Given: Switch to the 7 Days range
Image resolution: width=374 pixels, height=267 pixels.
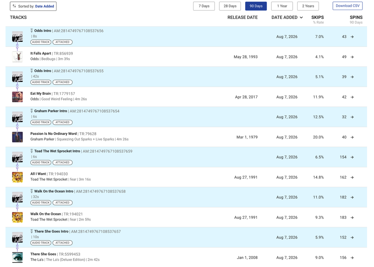Looking at the screenshot, I should click(x=204, y=6).
